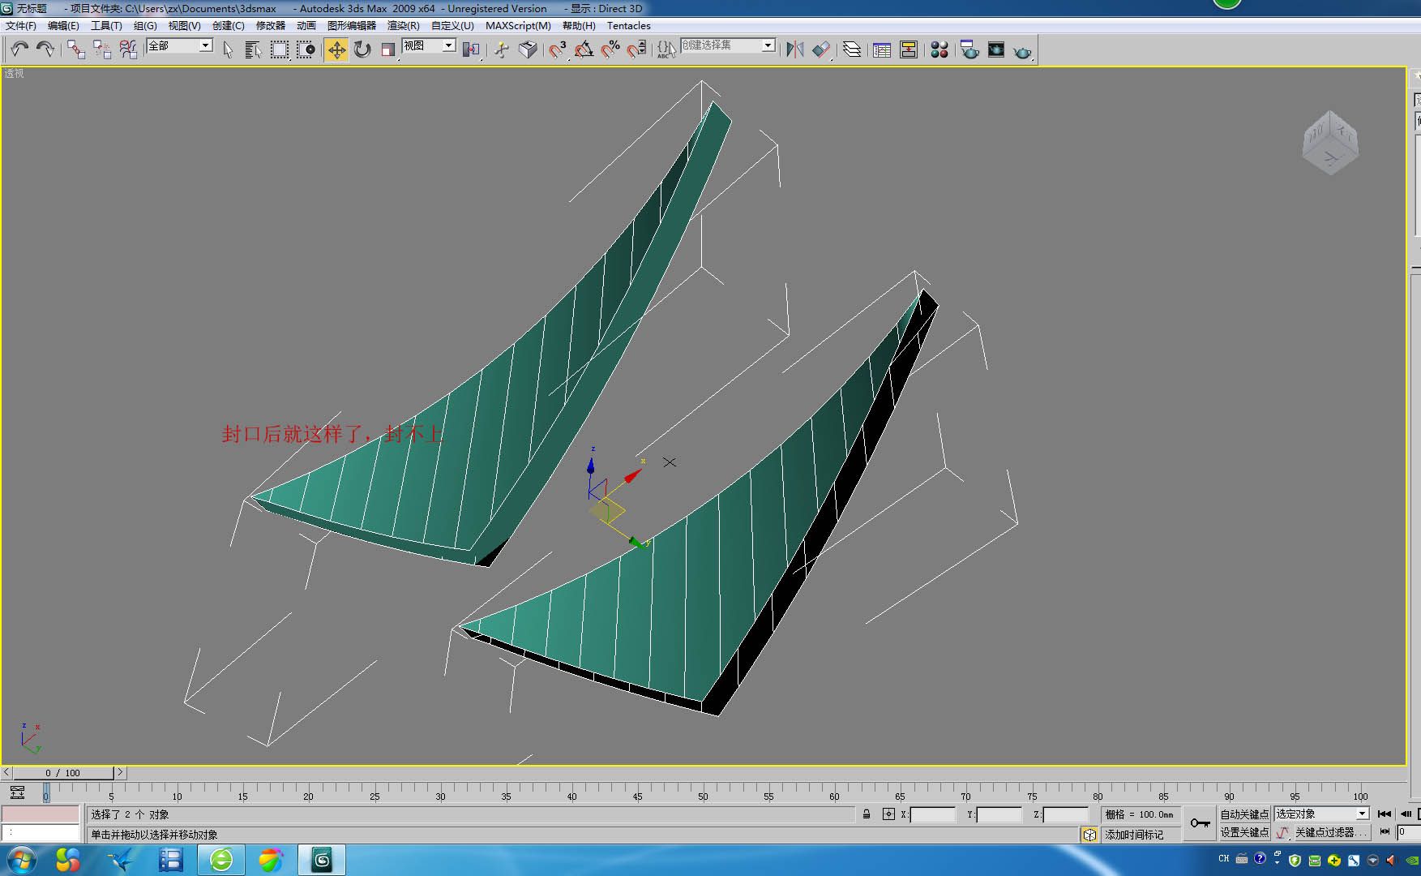Open the 选定对象 key filter dropdown
Viewport: 1421px width, 876px height.
(1362, 814)
